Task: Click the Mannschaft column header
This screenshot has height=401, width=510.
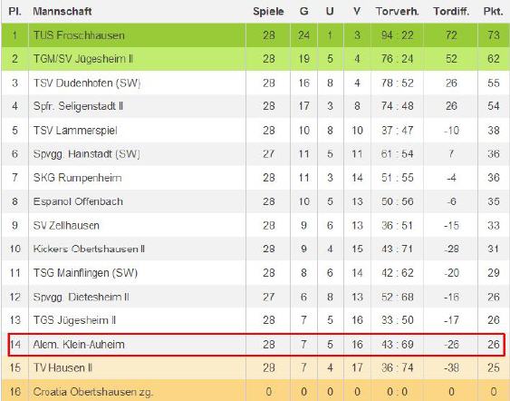Action: (63, 12)
